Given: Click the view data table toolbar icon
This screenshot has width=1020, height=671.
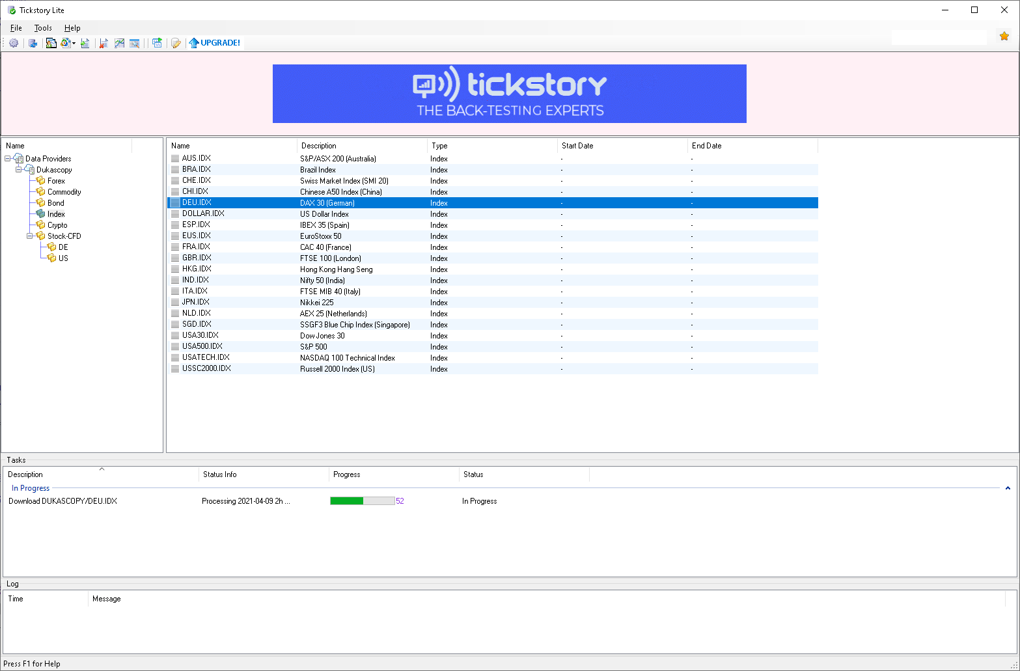Looking at the screenshot, I should tap(135, 43).
